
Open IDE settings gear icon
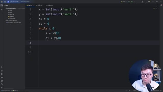tap(149, 2)
